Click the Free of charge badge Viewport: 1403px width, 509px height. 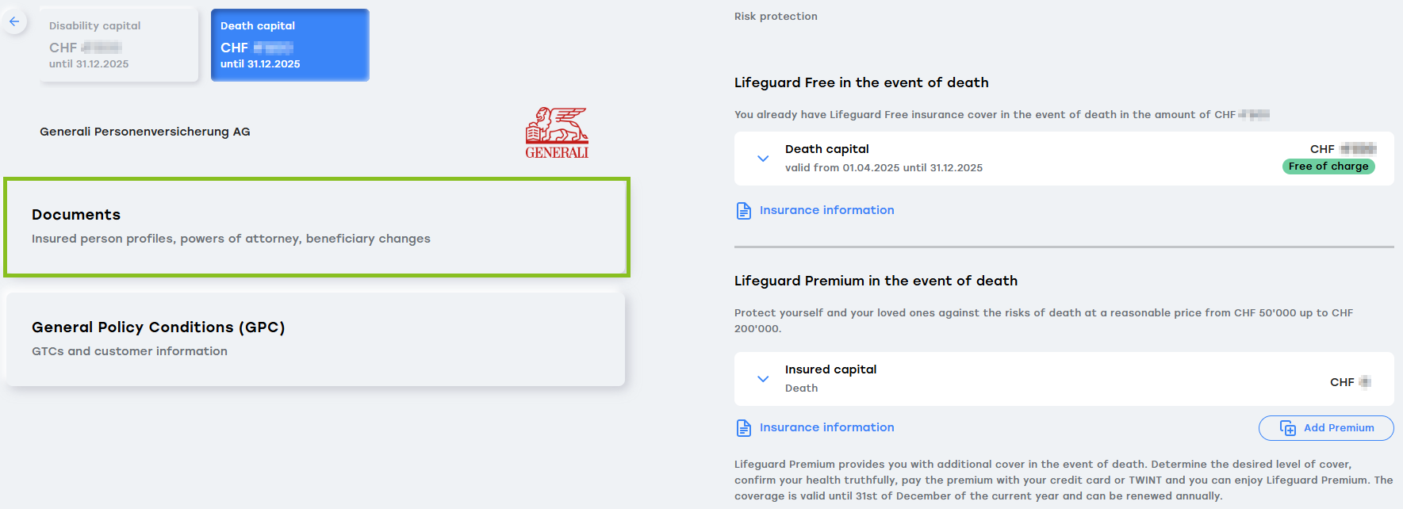1328,166
